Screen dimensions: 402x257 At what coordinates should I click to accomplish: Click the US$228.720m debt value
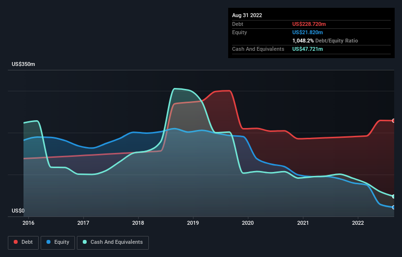(309, 24)
